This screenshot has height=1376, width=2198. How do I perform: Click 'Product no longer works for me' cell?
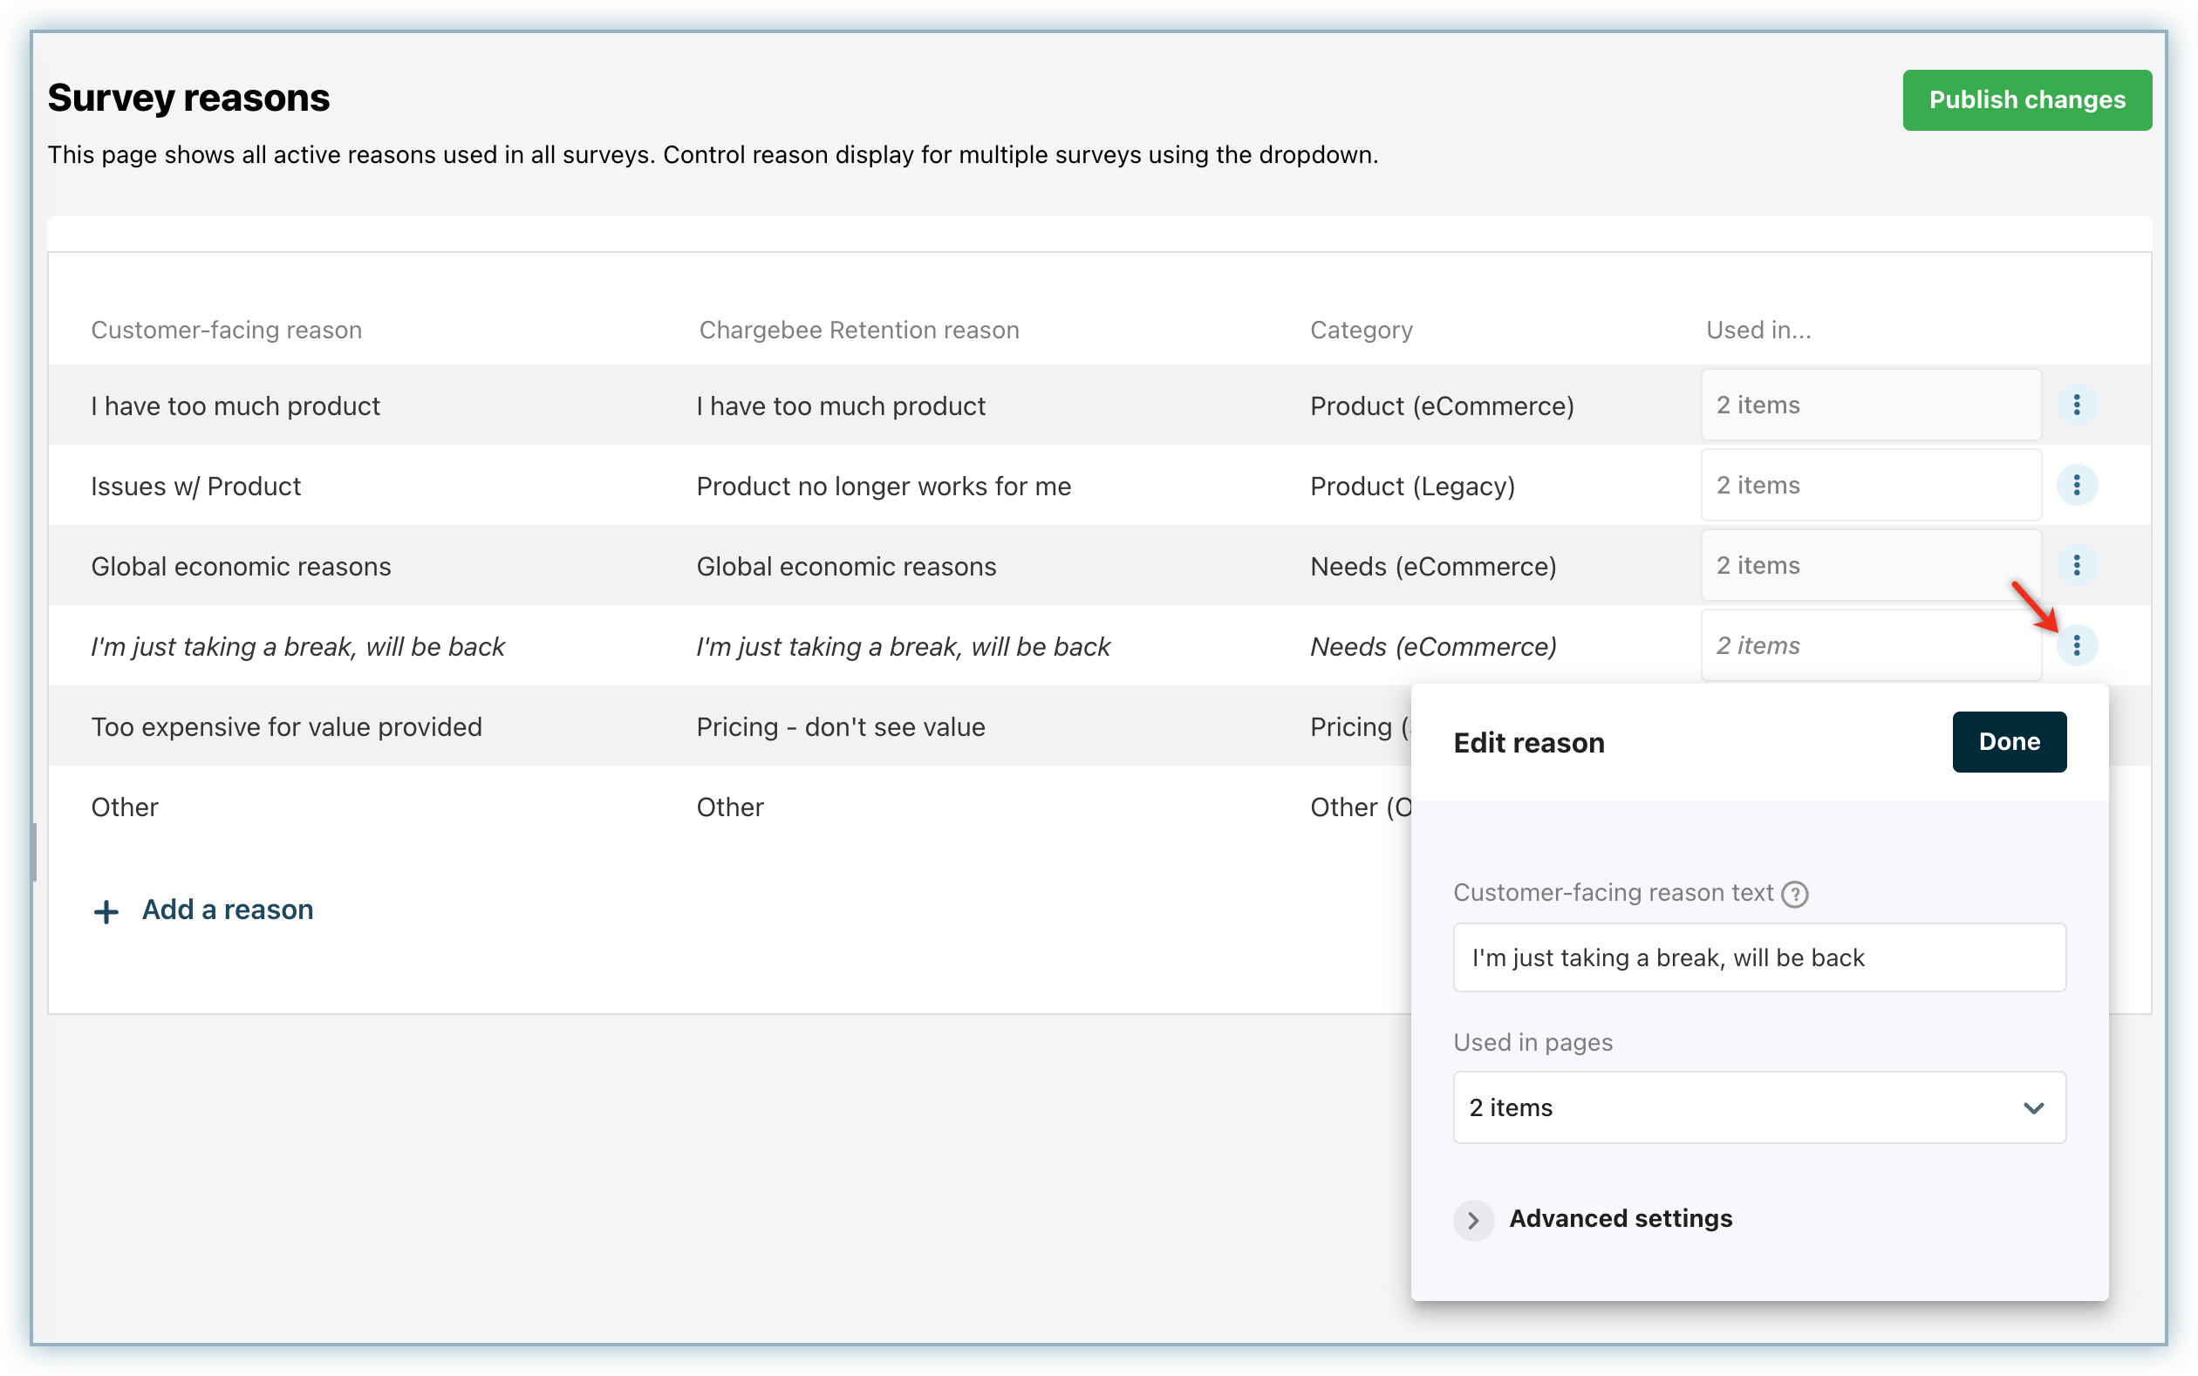tap(883, 486)
